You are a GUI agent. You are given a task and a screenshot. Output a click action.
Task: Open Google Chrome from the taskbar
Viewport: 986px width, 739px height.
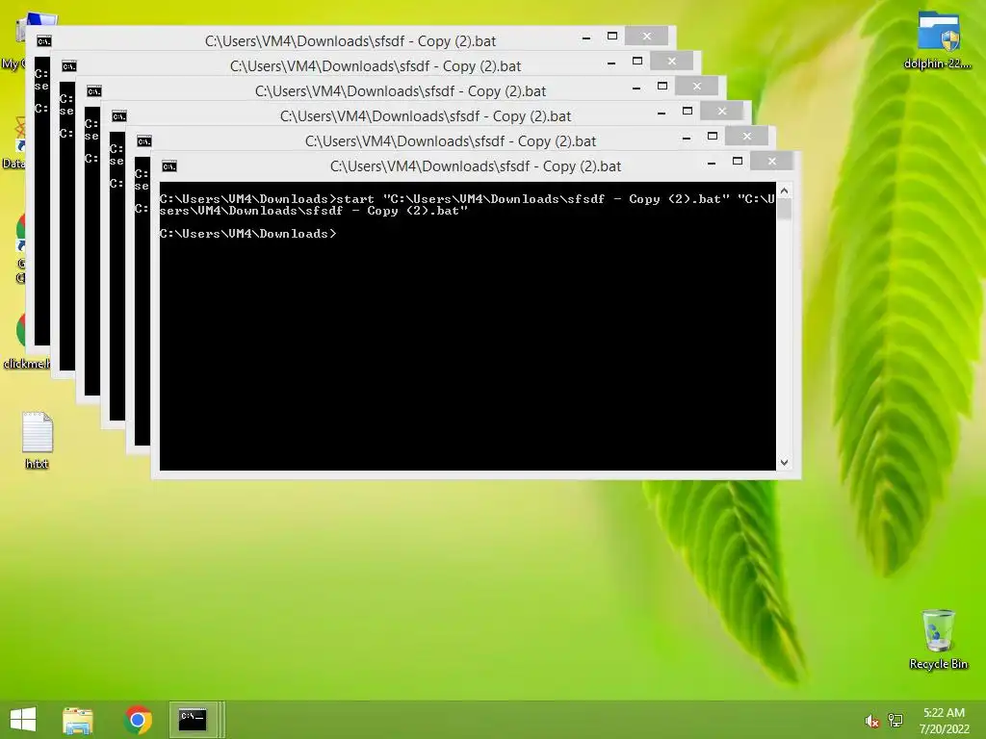coord(138,720)
